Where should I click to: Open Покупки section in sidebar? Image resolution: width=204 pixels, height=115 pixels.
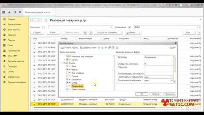tap(11, 40)
